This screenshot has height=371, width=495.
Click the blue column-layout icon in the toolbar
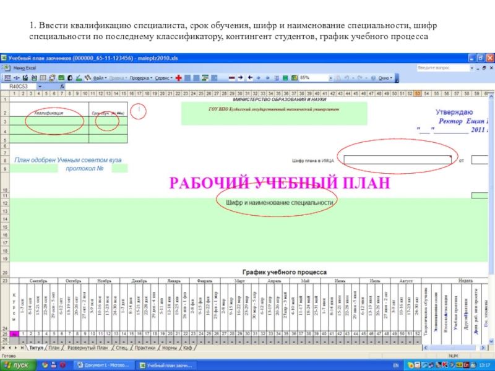click(276, 78)
